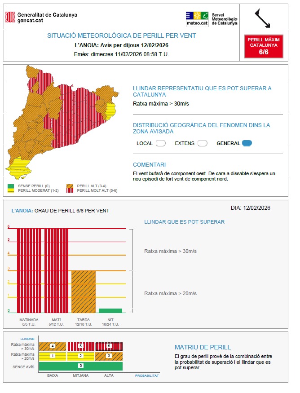Click the PROBABILITAT axis label

[147, 375]
